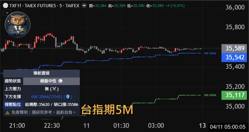Click the 35,200 price axis label

coord(235,87)
